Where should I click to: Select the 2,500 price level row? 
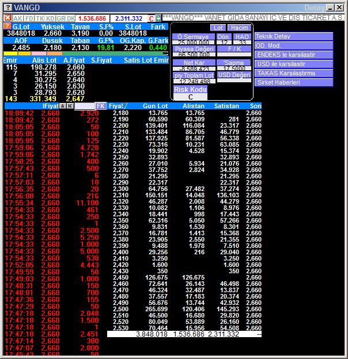184,309
